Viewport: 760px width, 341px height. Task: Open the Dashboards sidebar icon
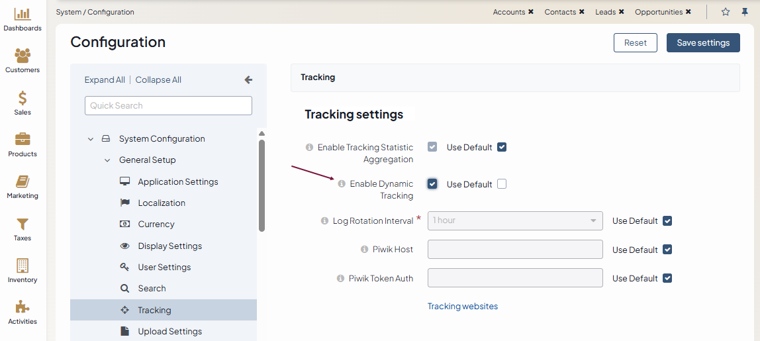click(x=23, y=15)
